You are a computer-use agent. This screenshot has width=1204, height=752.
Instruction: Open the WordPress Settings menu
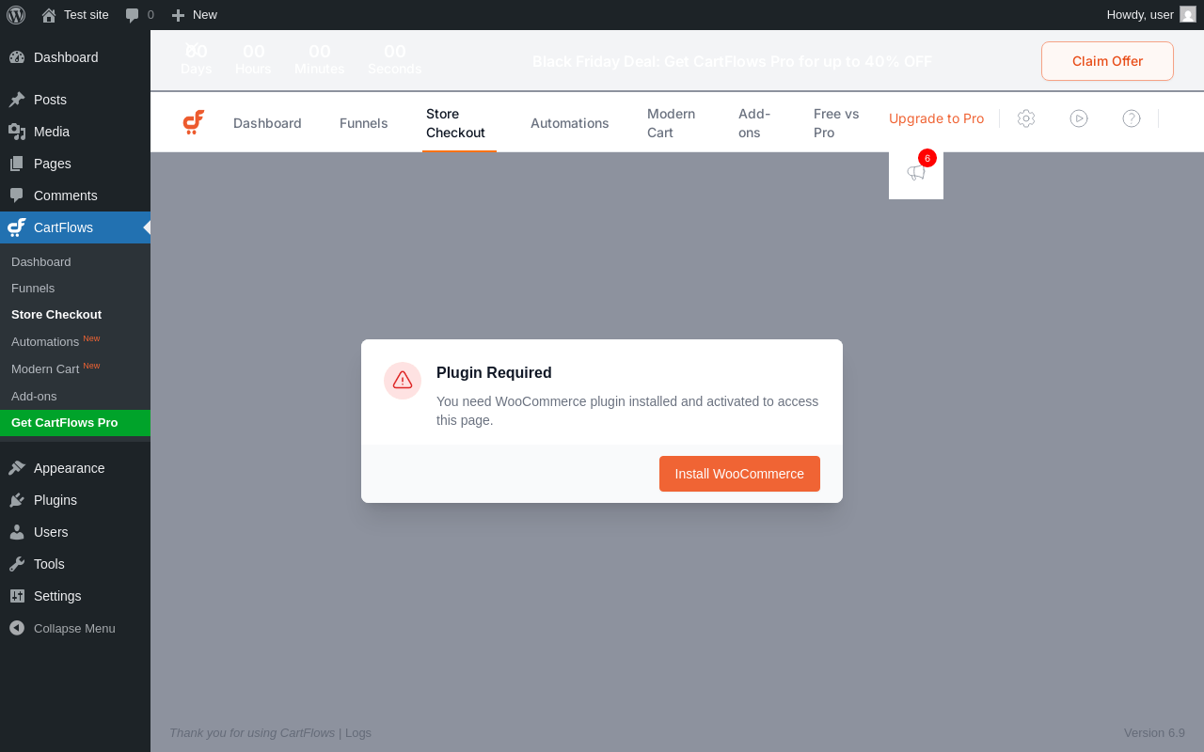pyautogui.click(x=75, y=596)
